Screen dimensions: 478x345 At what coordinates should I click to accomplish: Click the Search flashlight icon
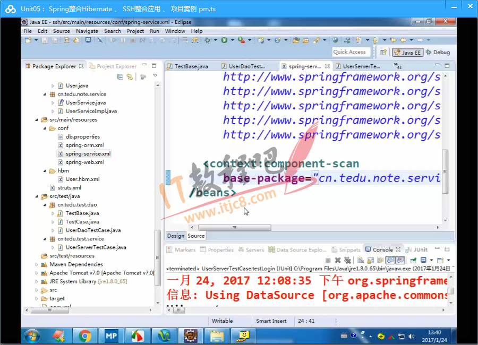[x=317, y=40]
